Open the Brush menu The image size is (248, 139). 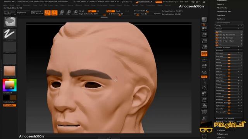click(x=12, y=5)
